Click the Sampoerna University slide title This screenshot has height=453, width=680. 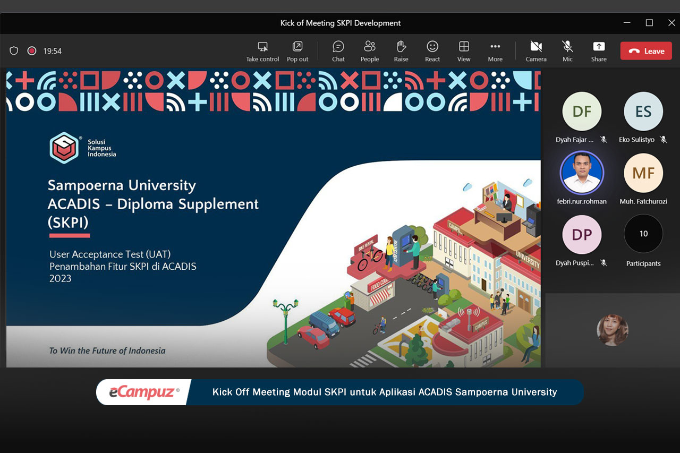153,203
